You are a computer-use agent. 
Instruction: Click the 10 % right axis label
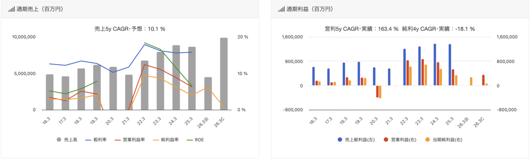coord(243,74)
